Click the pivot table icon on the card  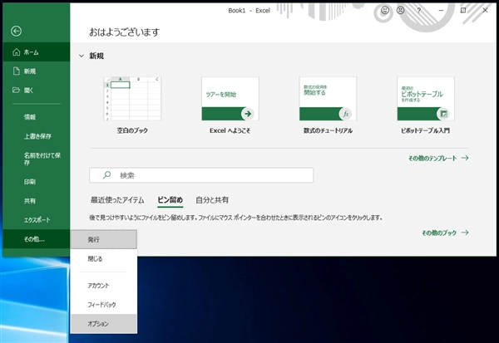pos(443,114)
